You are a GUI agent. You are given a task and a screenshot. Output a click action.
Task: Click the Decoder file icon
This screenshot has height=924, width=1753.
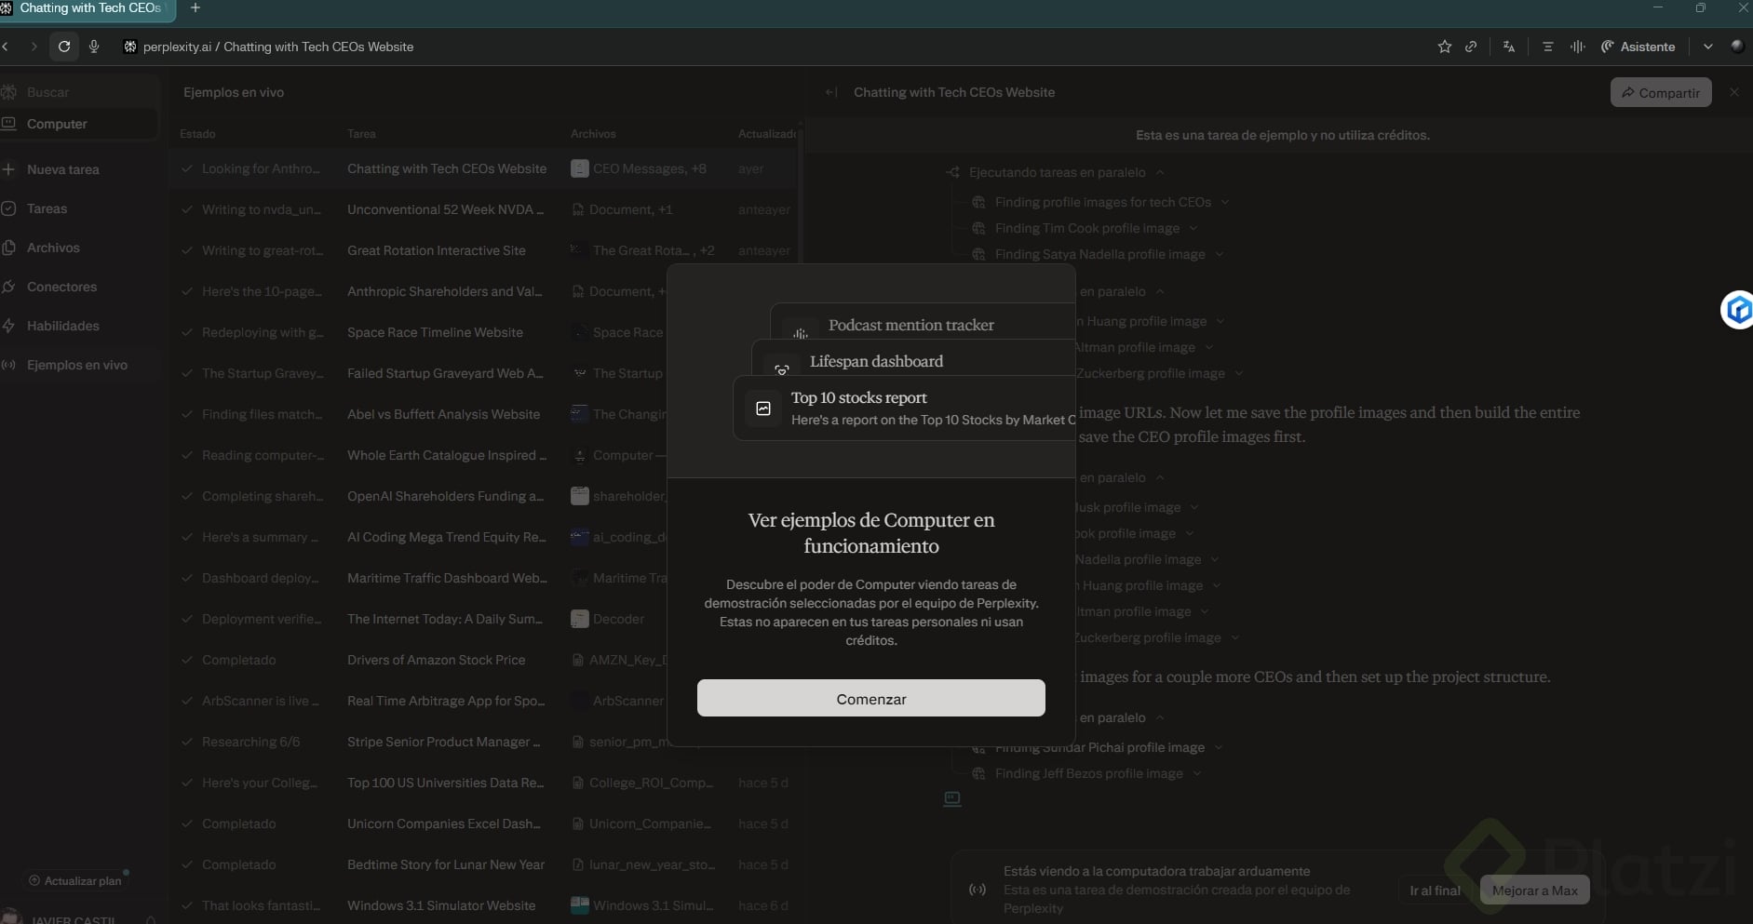(579, 619)
